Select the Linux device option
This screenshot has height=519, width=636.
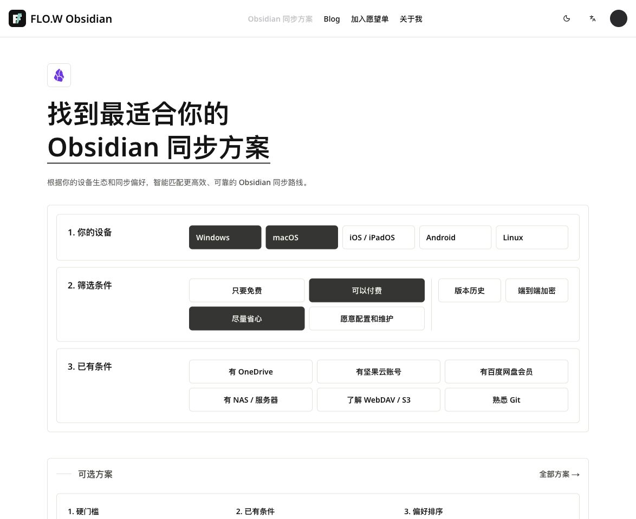[x=532, y=238]
